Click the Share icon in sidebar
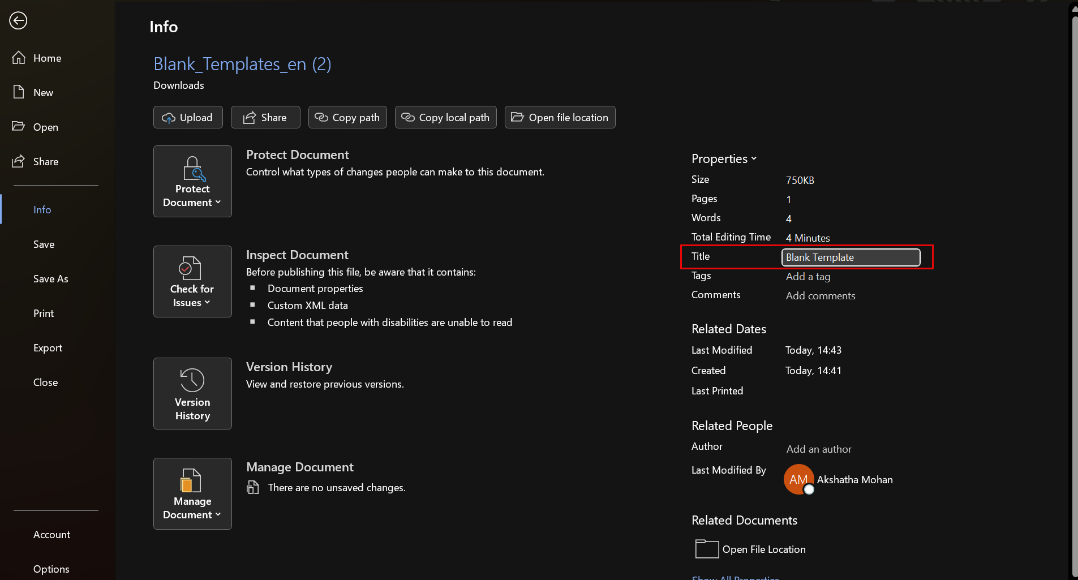Image resolution: width=1078 pixels, height=580 pixels. [19, 161]
